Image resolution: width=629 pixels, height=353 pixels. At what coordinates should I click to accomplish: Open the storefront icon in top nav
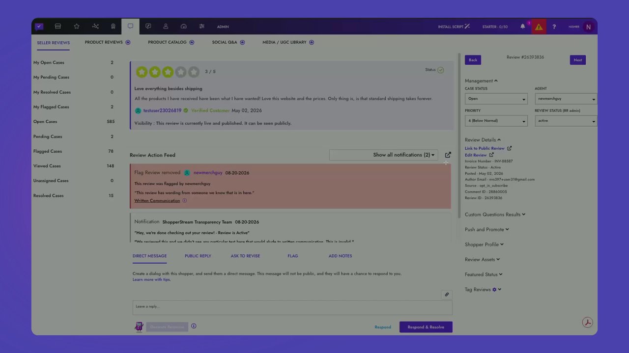click(x=58, y=27)
